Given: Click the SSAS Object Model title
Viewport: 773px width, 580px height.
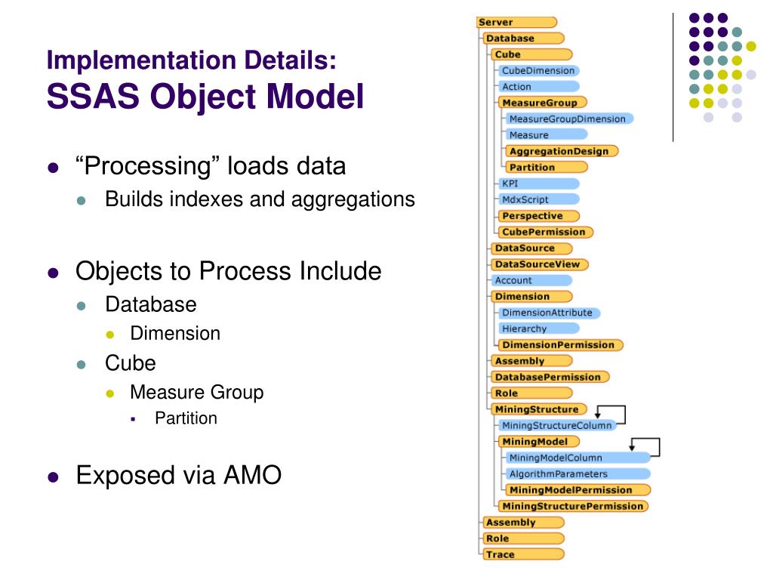Looking at the screenshot, I should 205,96.
